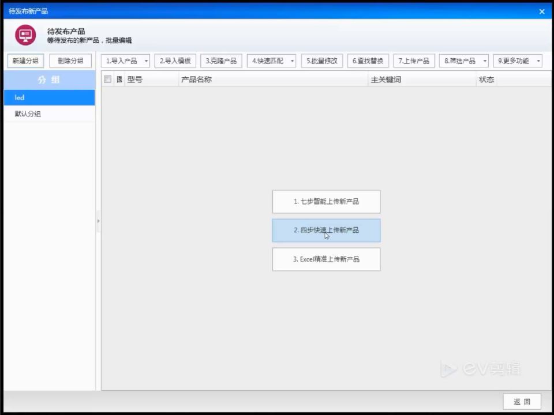Click the 7.上传产品 button

[x=414, y=61]
